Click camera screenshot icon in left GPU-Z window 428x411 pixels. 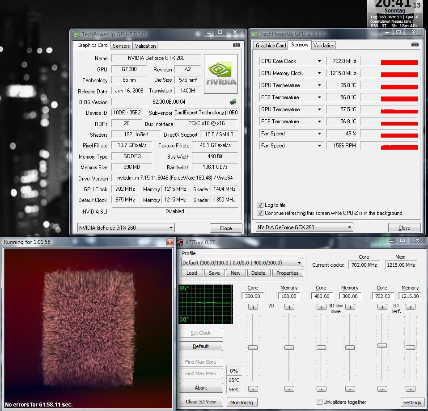click(x=237, y=45)
